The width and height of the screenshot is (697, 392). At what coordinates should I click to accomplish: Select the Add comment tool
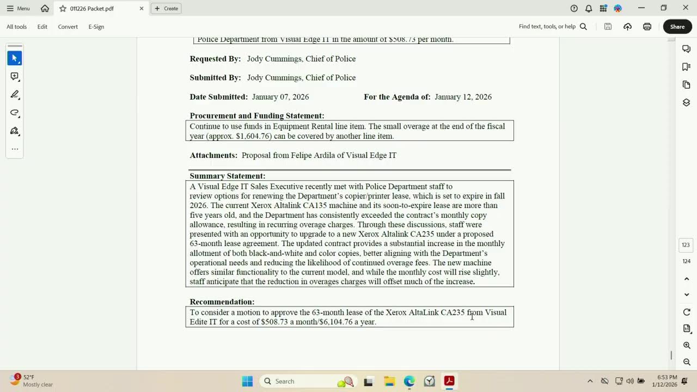click(15, 77)
